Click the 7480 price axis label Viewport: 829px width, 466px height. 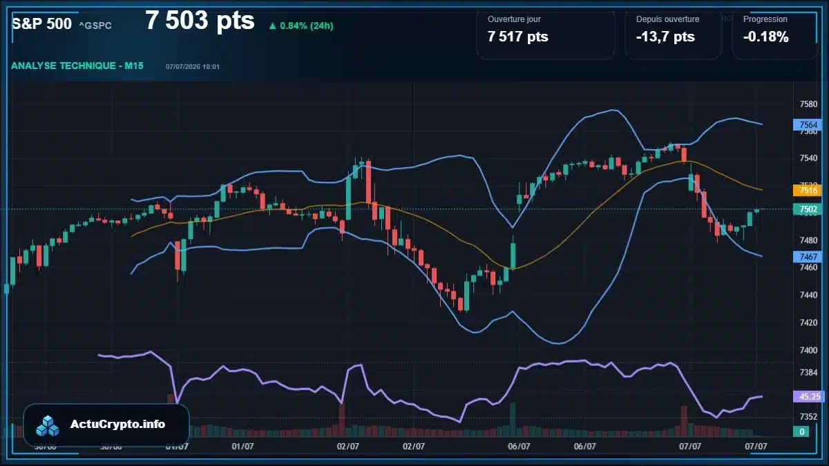[x=808, y=240]
